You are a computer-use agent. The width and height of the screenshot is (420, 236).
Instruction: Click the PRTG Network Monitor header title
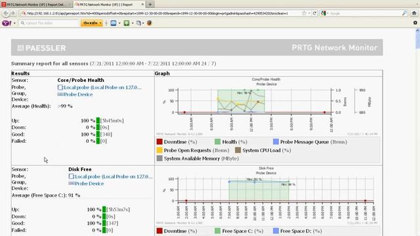click(334, 48)
